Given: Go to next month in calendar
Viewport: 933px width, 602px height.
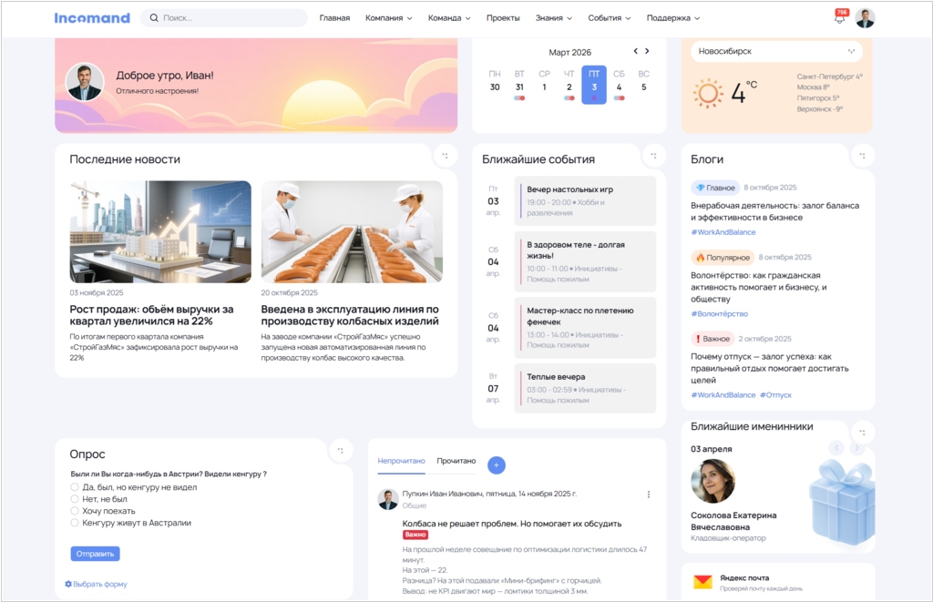Looking at the screenshot, I should click(648, 52).
